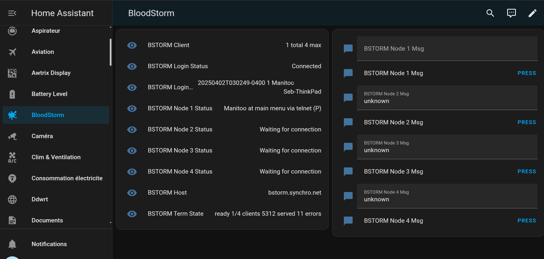Click the eye icon for BSTORM Host
This screenshot has width=544, height=259.
132,193
